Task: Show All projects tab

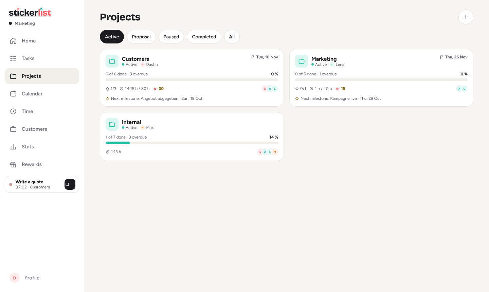Action: point(232,37)
